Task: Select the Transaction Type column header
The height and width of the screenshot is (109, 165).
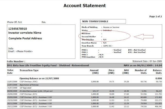Action: point(29,70)
